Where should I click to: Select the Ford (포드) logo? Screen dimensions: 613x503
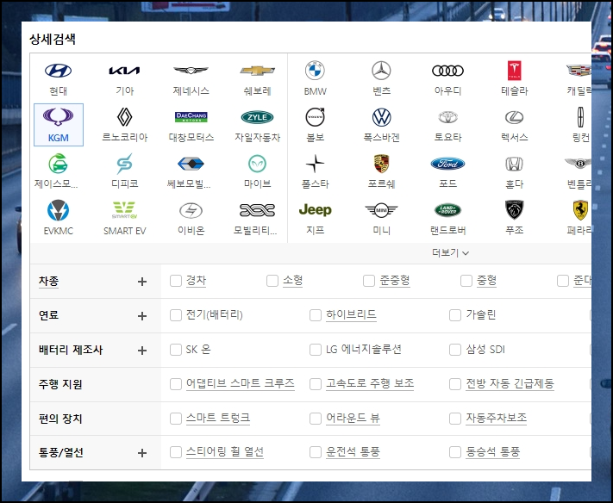point(447,164)
